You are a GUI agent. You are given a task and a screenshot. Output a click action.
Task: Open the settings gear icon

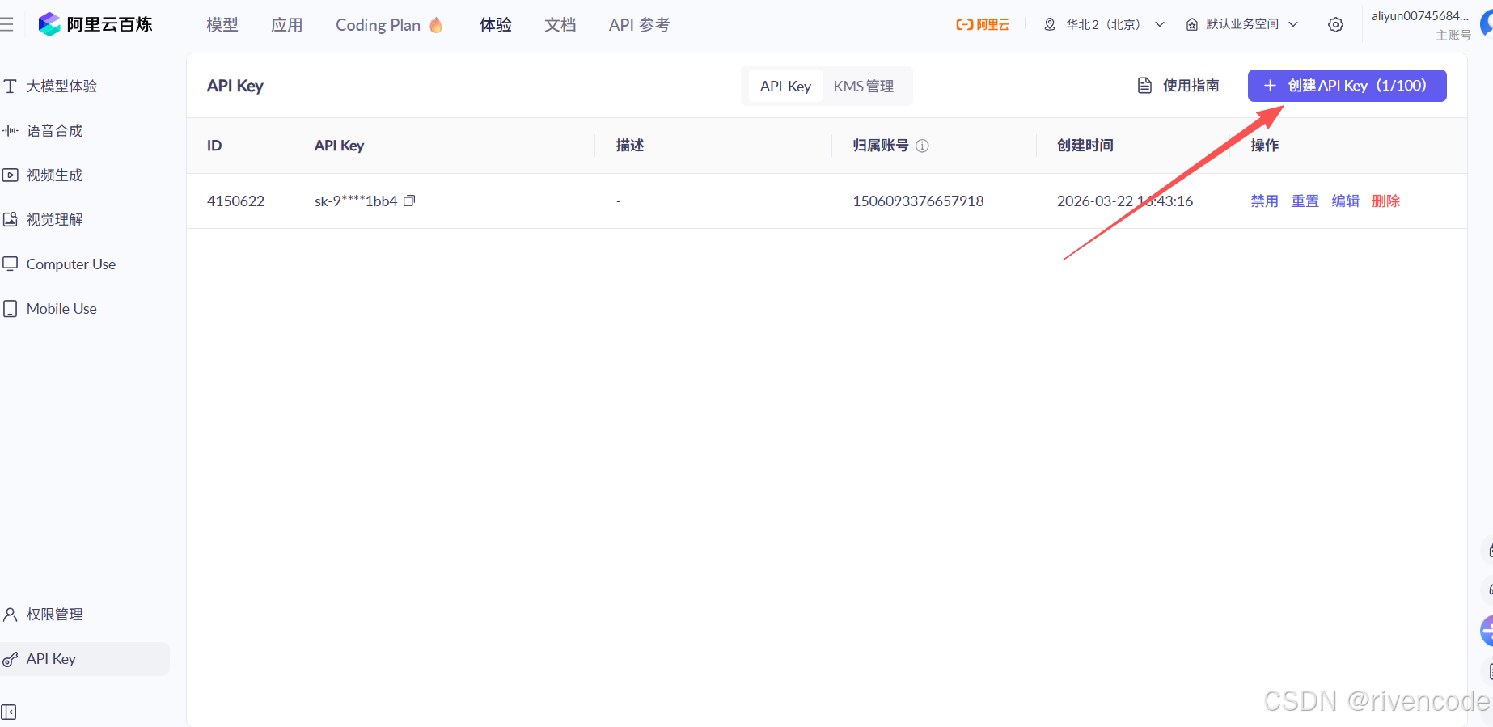[x=1335, y=25]
